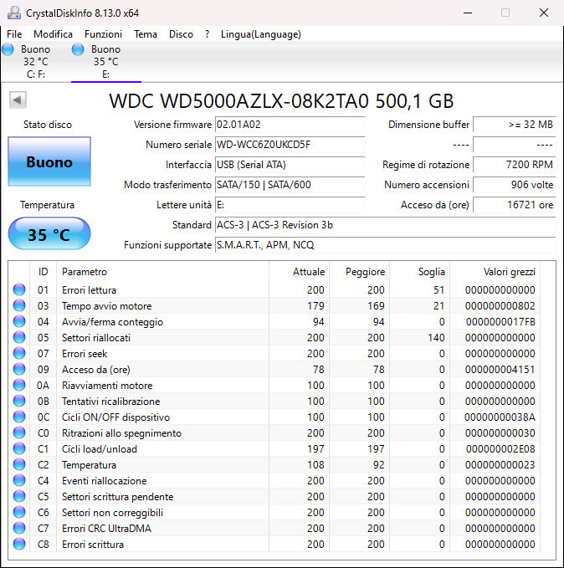
Task: Click the previous disk arrow button
Action: pyautogui.click(x=18, y=100)
